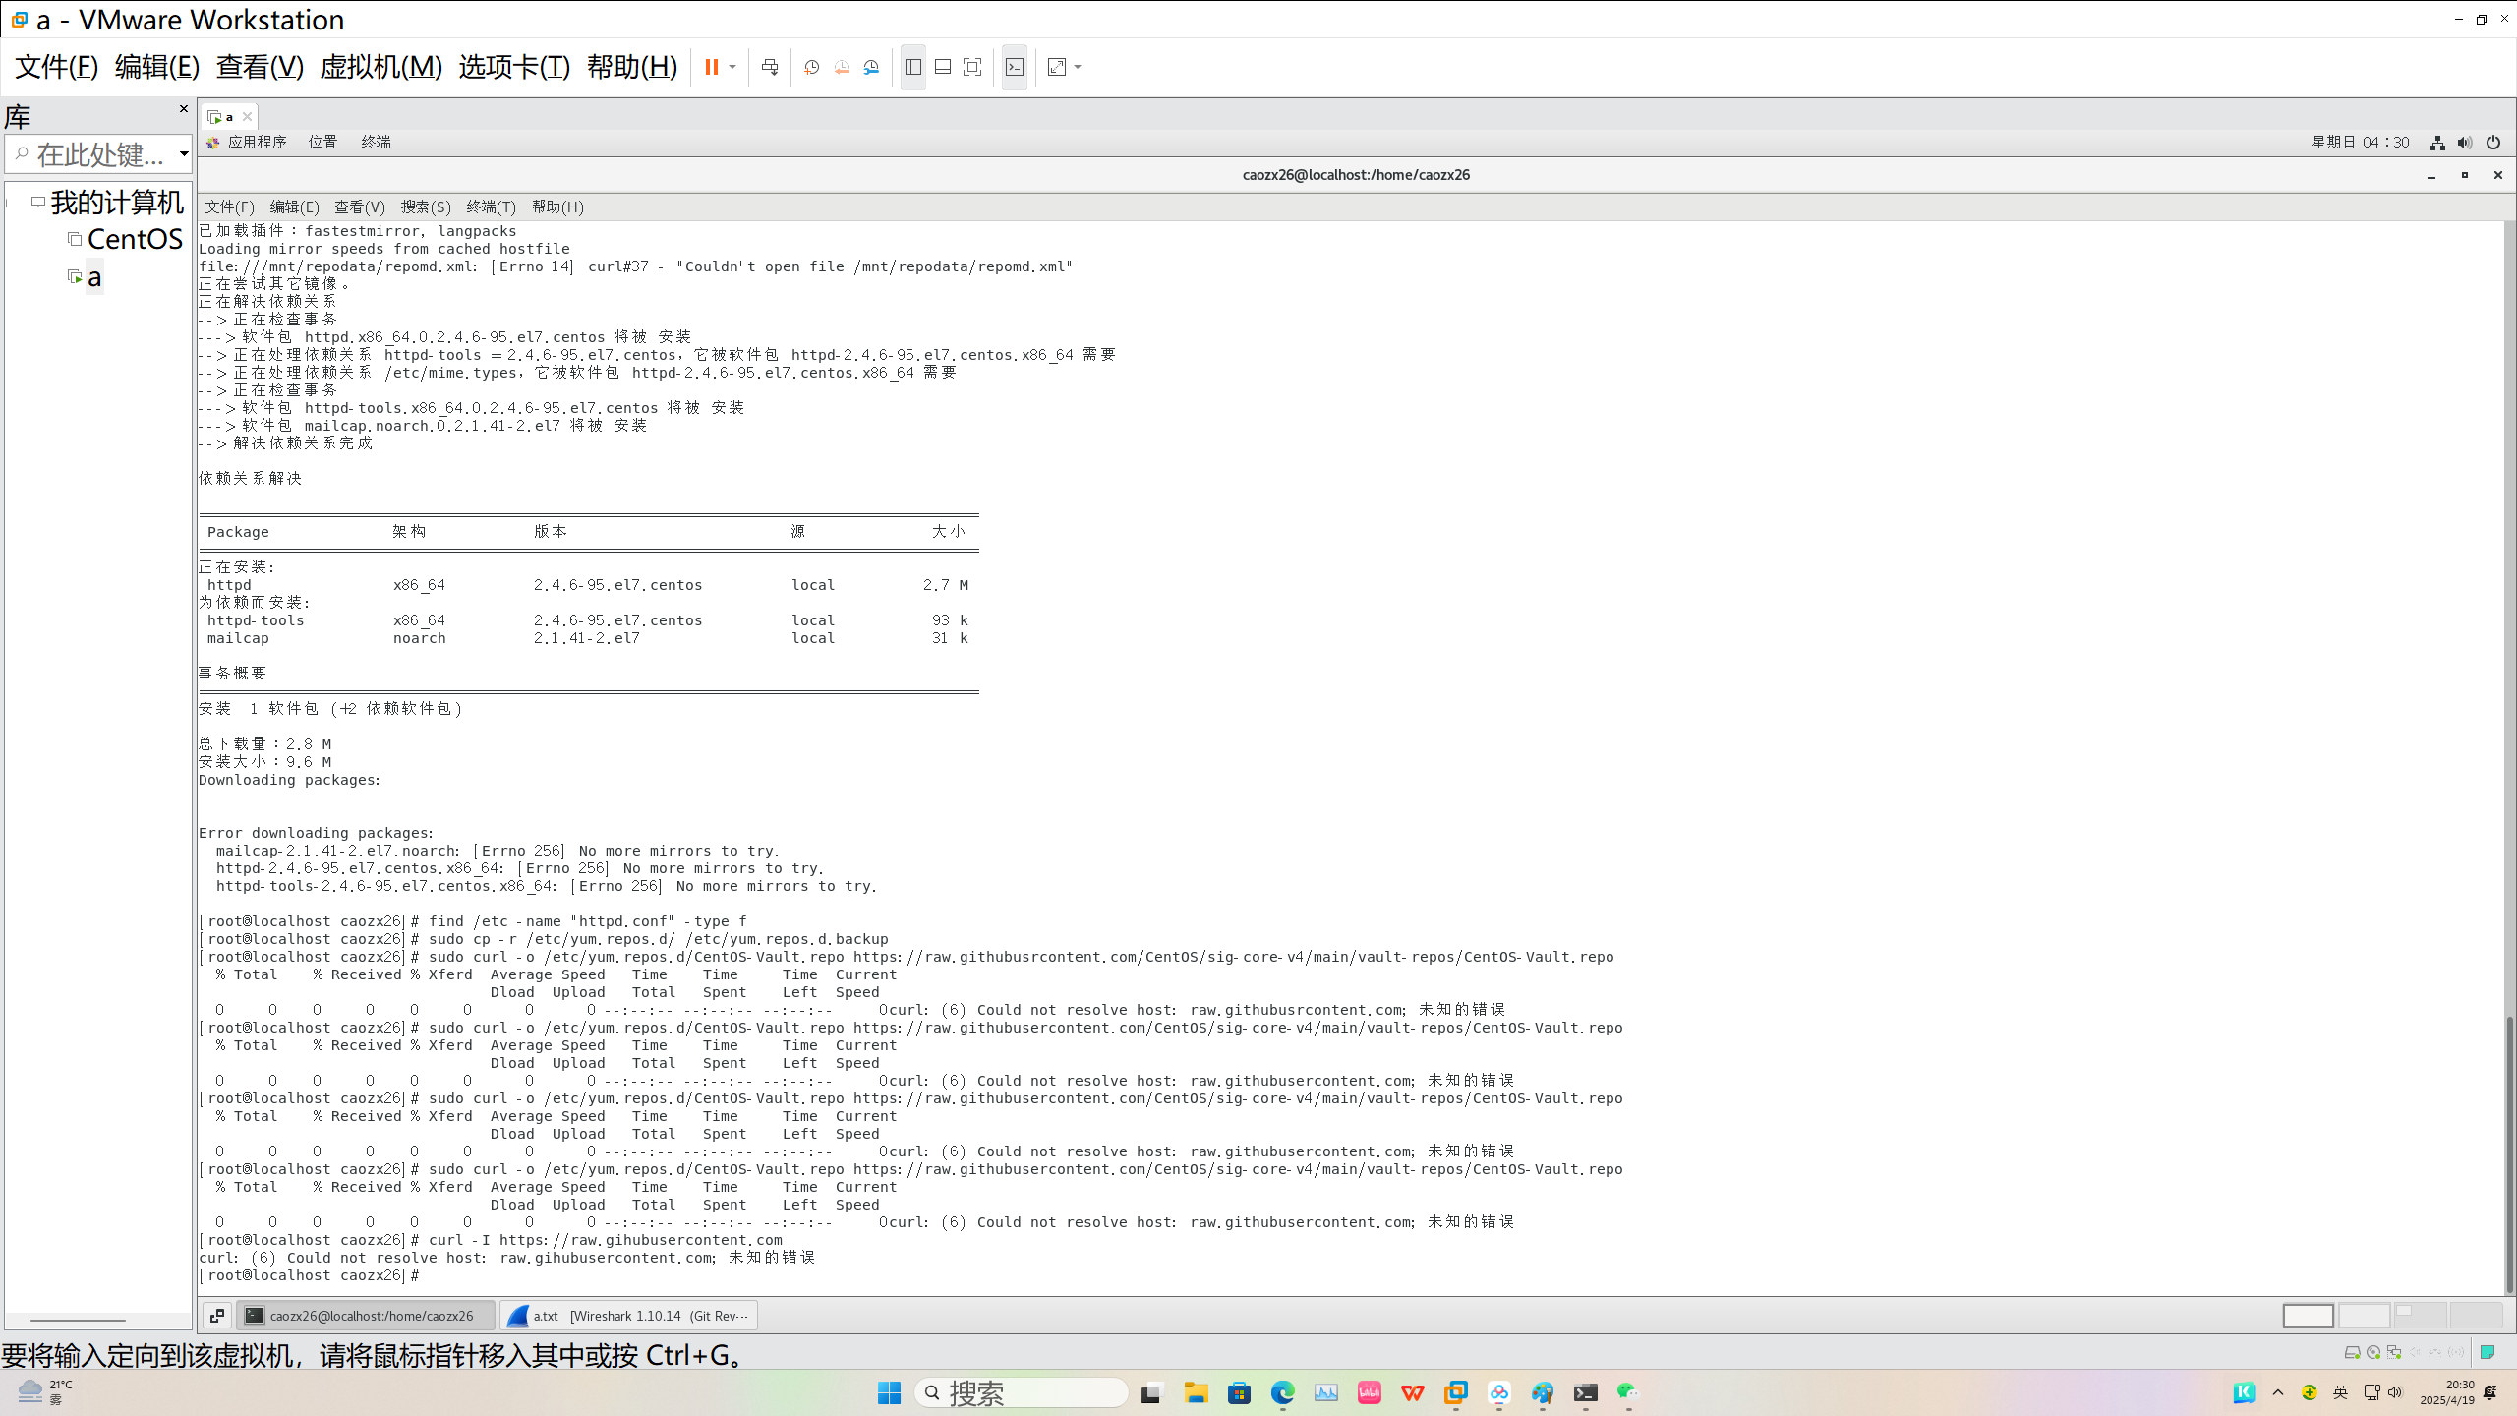Toggle the console view button
This screenshot has width=2517, height=1416.
1015,67
